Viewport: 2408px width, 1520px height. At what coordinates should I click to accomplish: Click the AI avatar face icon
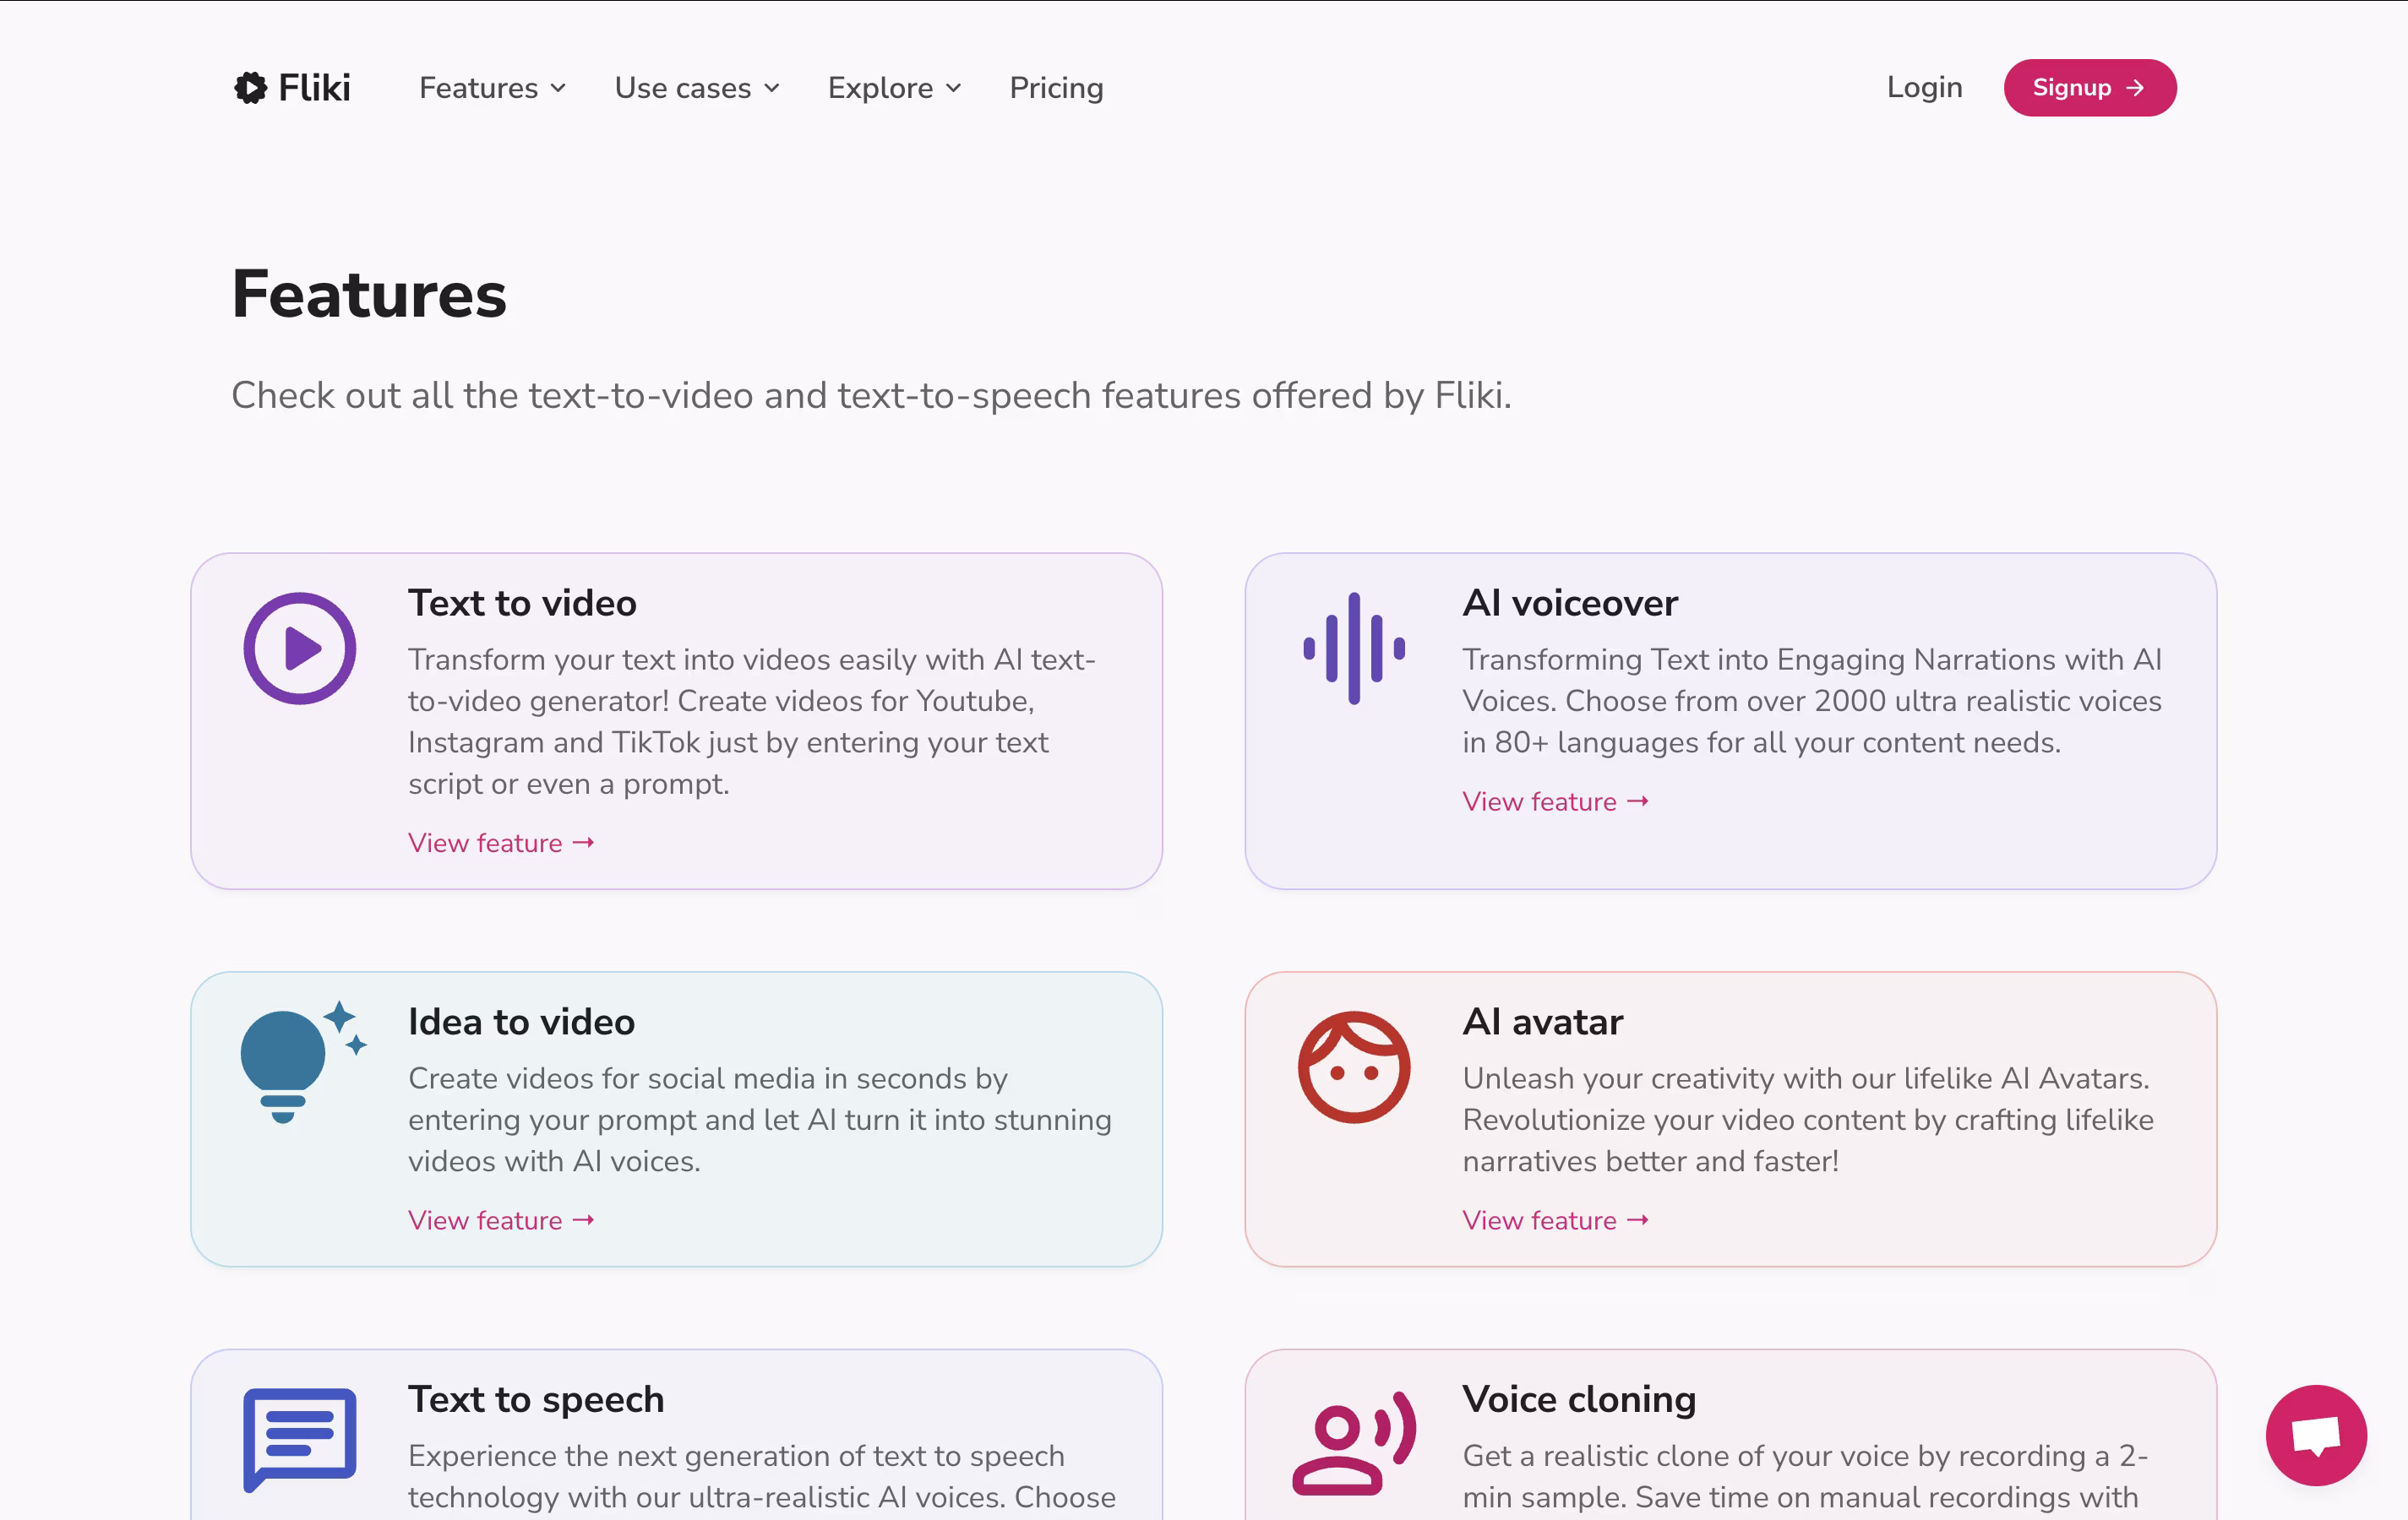pyautogui.click(x=1354, y=1067)
